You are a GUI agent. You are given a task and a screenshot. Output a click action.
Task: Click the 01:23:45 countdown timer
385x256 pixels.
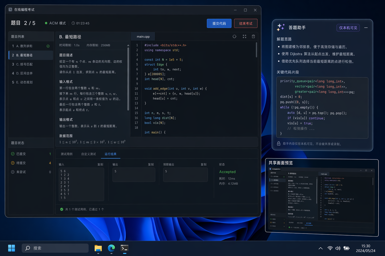(83, 23)
